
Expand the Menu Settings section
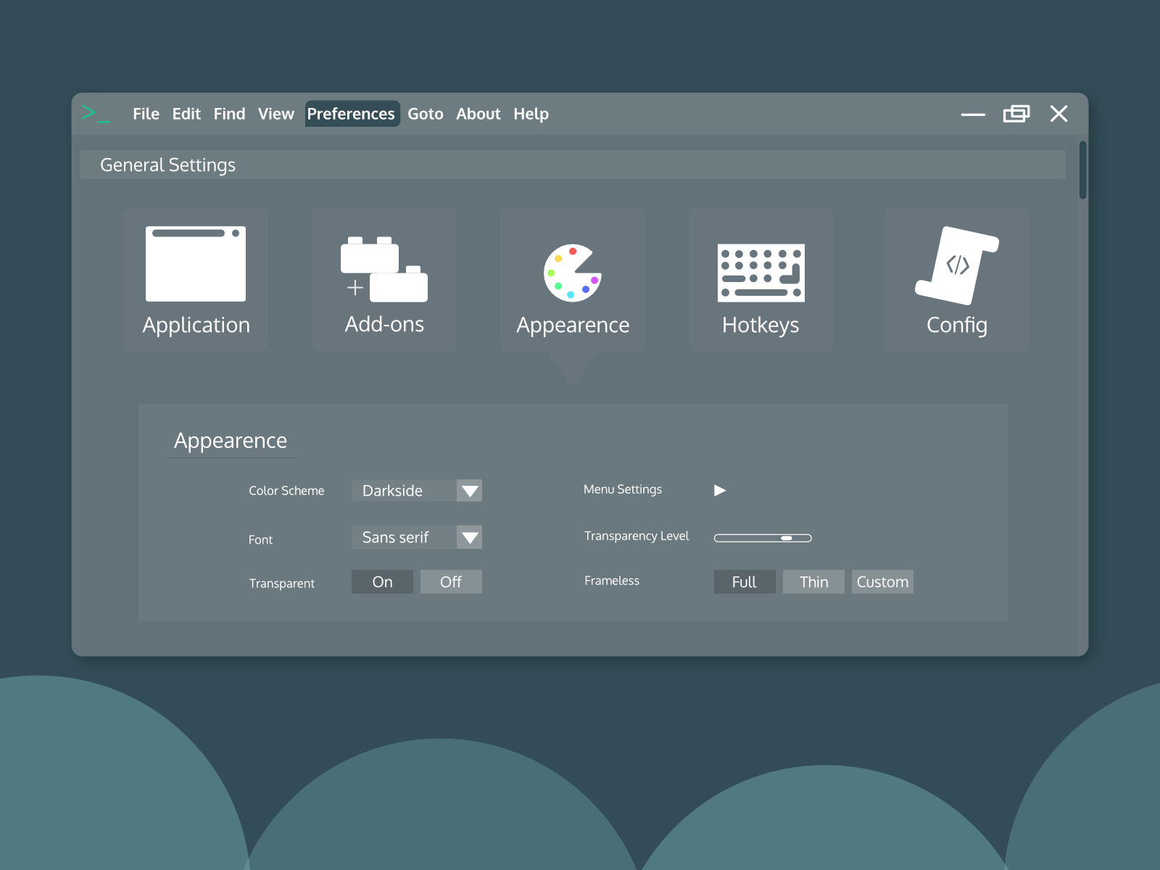(720, 490)
